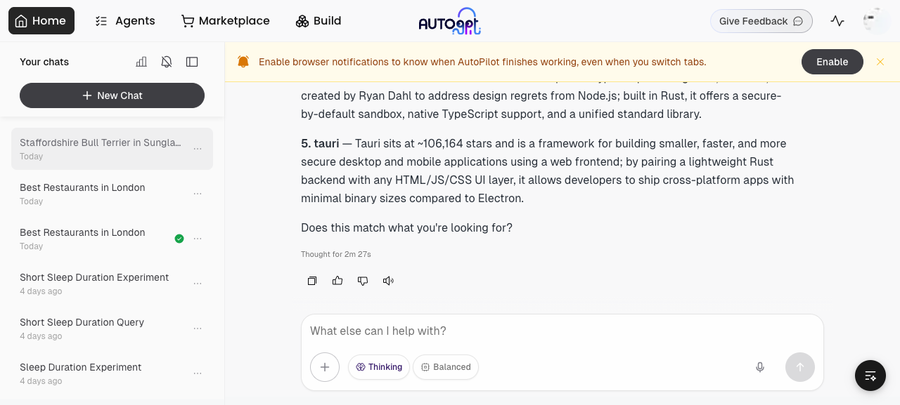Open options for Staffordshire Bull Terrier chat
This screenshot has height=405, width=900.
(x=198, y=149)
